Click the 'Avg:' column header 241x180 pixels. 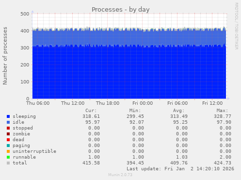click(178, 111)
